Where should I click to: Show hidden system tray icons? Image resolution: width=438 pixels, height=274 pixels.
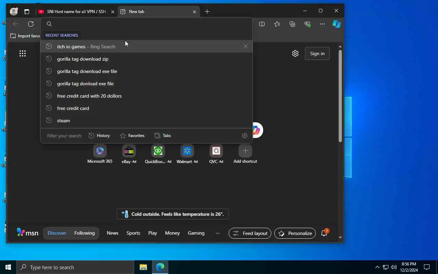377,267
